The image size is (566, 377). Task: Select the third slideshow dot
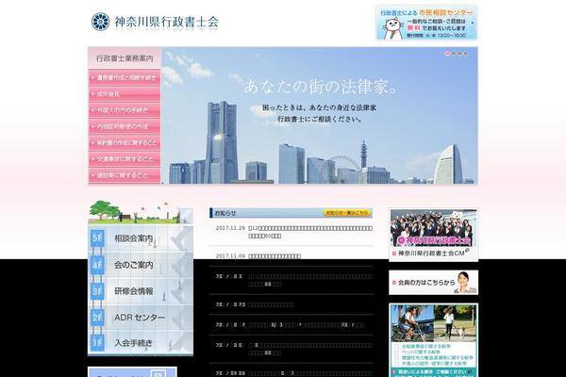pos(460,54)
